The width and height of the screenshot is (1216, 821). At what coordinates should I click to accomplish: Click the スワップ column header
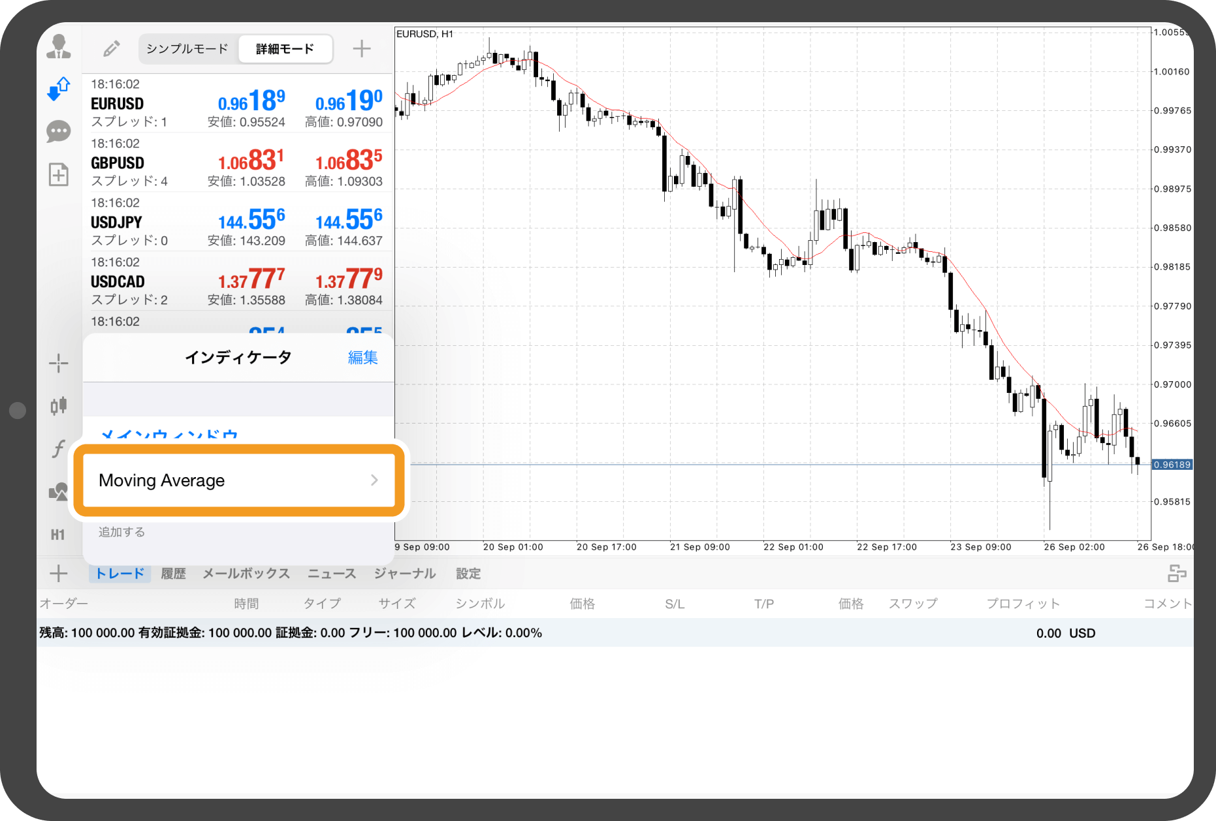[913, 604]
